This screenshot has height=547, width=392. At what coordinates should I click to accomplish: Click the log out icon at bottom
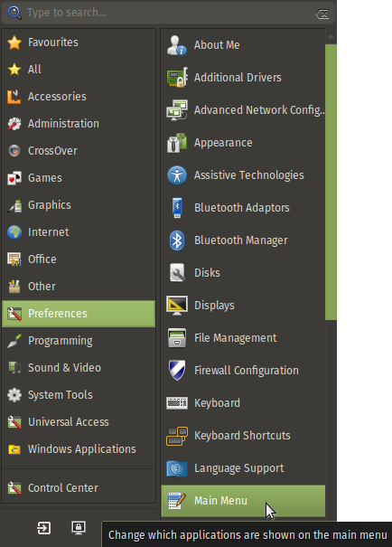coord(44,528)
